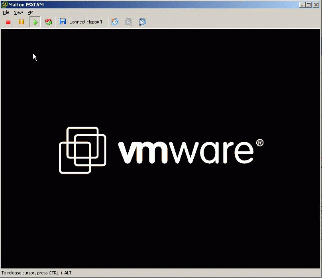Click inside the VM console at the vmware logo
The image size is (322, 278).
point(161,150)
